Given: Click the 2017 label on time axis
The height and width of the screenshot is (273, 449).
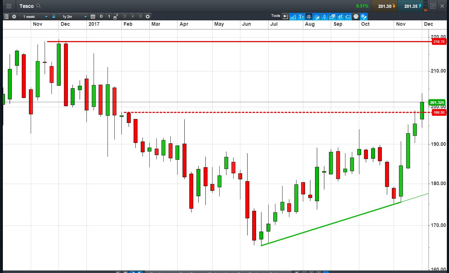Looking at the screenshot, I should (94, 24).
